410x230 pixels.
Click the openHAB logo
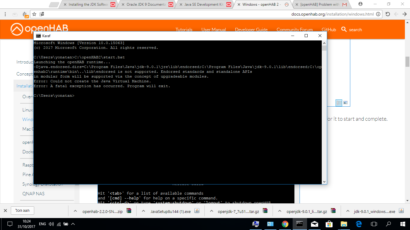pos(39,29)
